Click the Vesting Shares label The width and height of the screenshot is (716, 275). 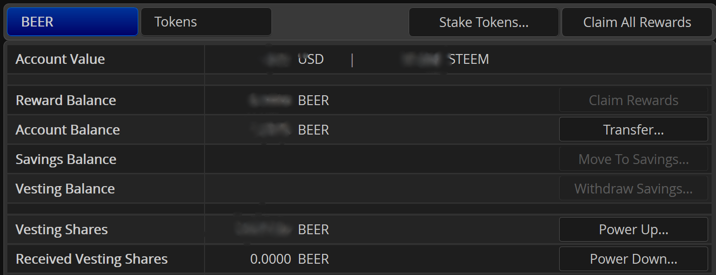(x=61, y=230)
